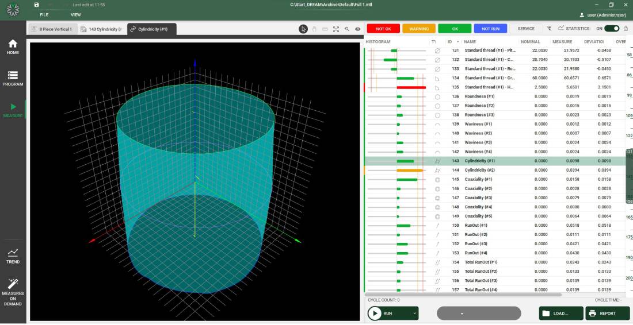Click type icon of row 134 Standard thread

[x=437, y=78]
